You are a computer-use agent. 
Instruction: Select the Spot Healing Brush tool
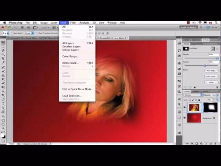pos(3,67)
